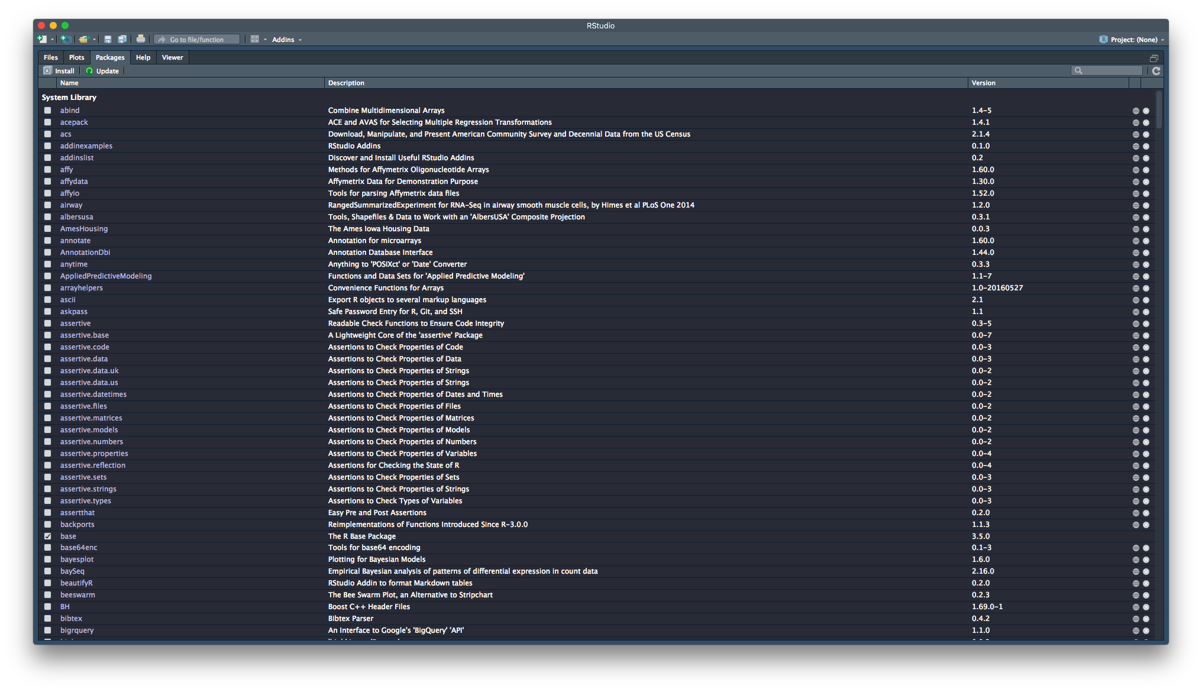The width and height of the screenshot is (1202, 692).
Task: Switch to the Files tab
Action: point(51,57)
